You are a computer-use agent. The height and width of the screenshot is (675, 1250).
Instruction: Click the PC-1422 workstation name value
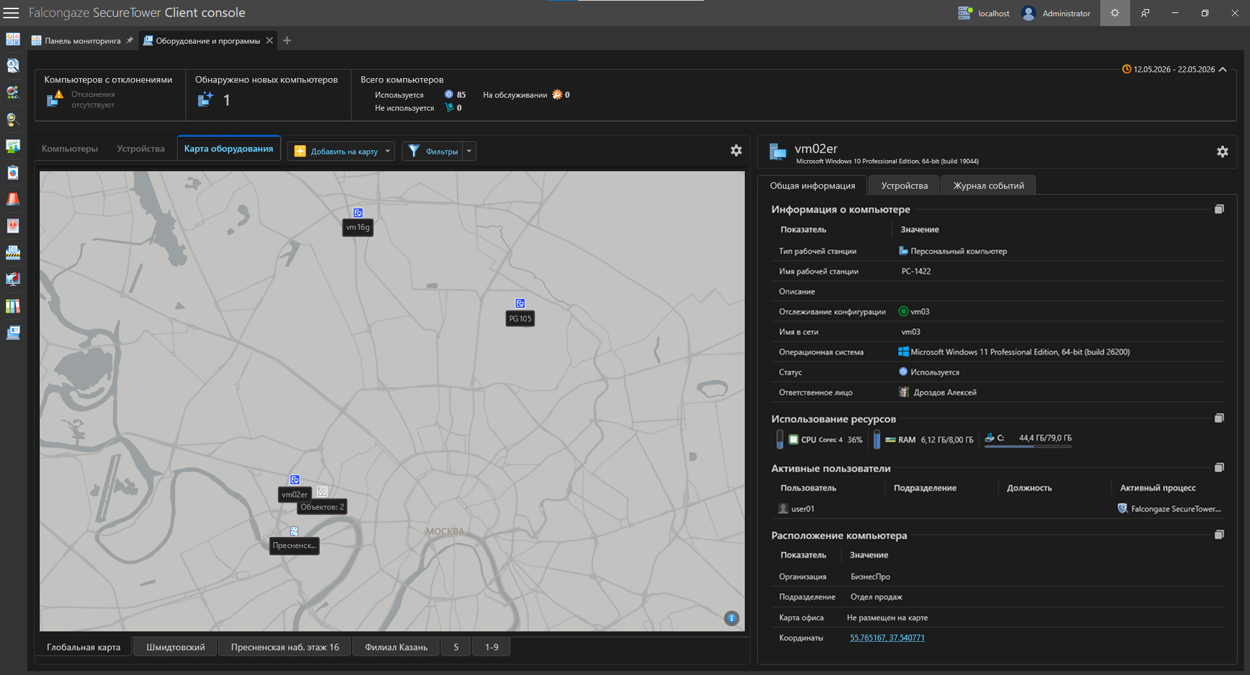[x=916, y=271]
